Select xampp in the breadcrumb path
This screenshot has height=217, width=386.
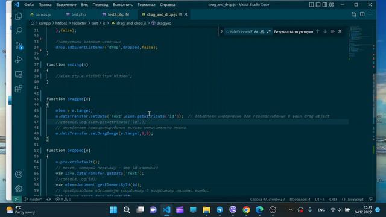tap(45, 23)
